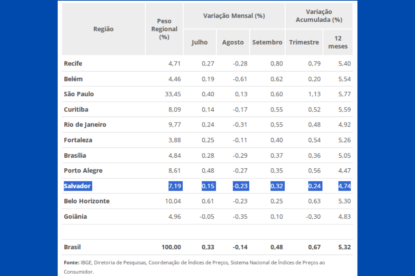Click the Belo Horizonte row label
The width and height of the screenshot is (415, 276).
coord(86,201)
